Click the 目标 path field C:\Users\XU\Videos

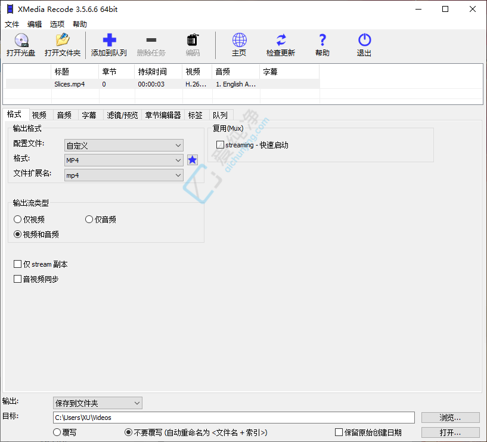[234, 418]
